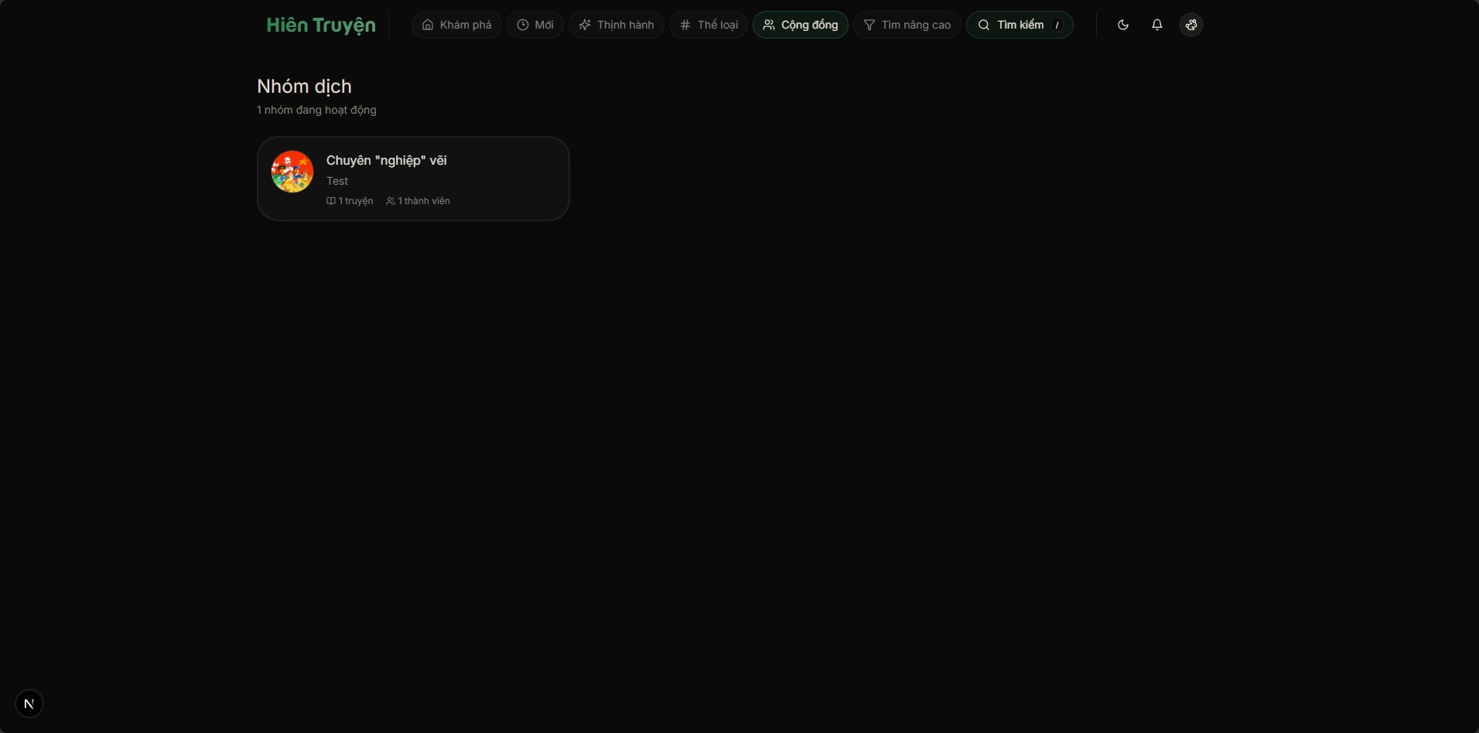Open the Chuyên "nghiệp" vãi group
This screenshot has width=1479, height=733.
386,160
